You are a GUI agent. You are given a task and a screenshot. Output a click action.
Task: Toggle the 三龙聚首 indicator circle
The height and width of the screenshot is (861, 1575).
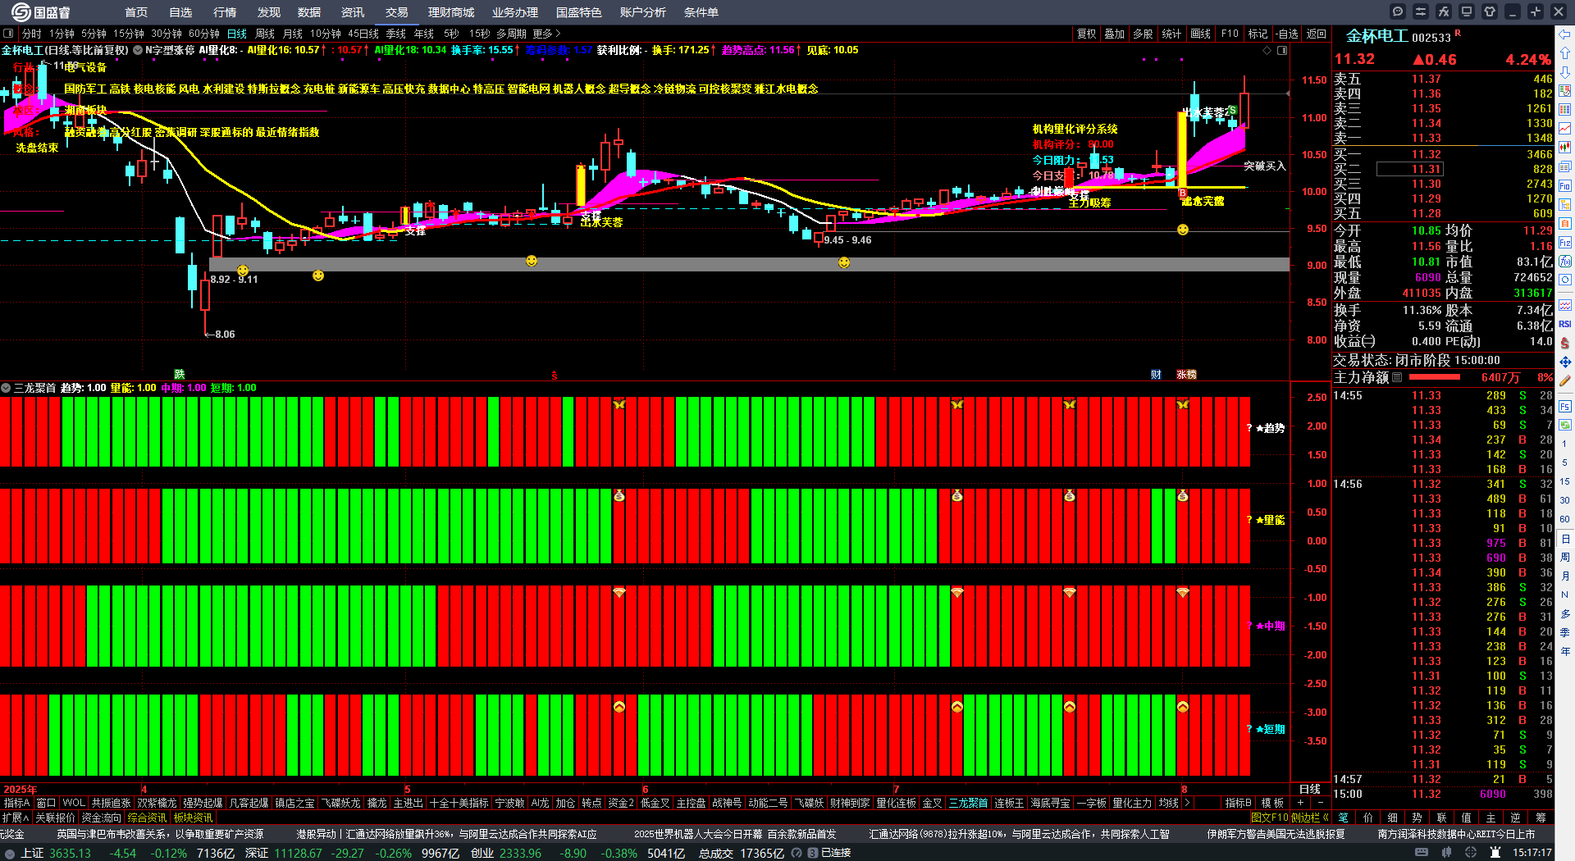click(x=6, y=388)
